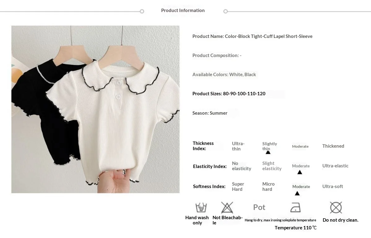Select the Product Name line
371x238 pixels.
click(252, 36)
